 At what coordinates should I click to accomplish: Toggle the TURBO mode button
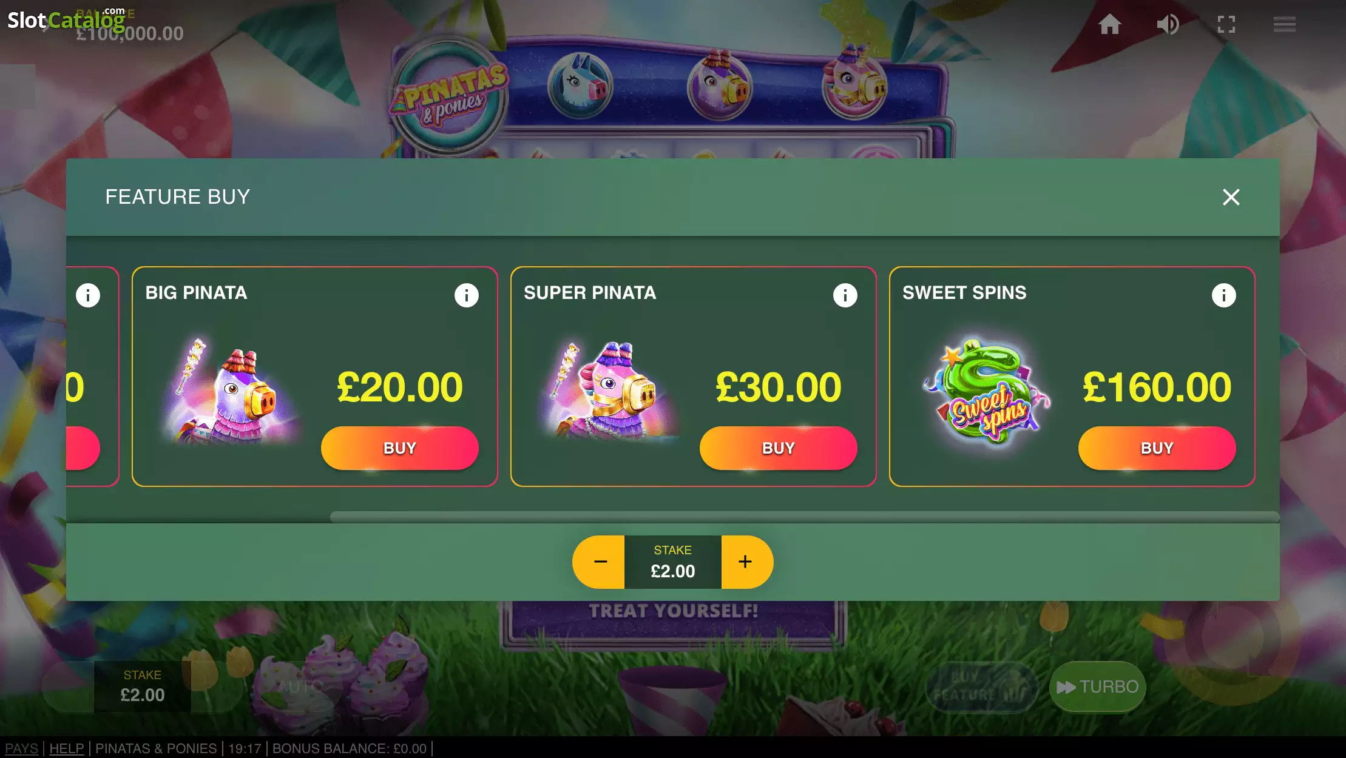pyautogui.click(x=1097, y=686)
